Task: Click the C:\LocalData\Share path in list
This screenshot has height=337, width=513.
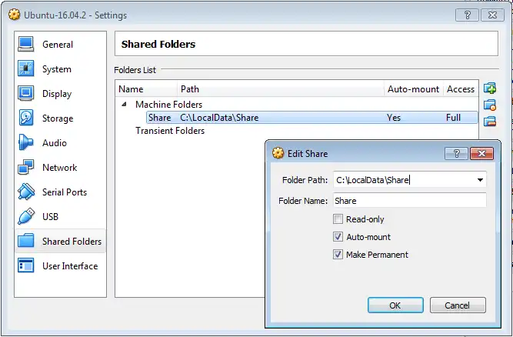Action: [219, 118]
